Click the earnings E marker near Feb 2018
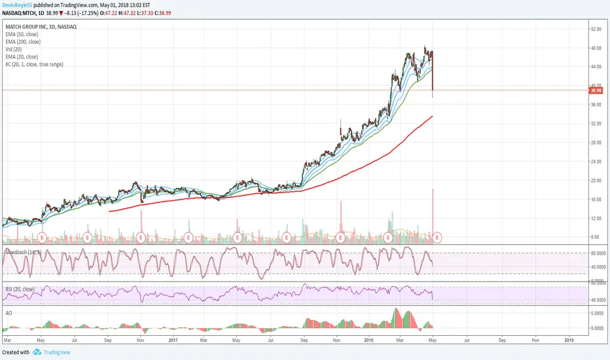 coord(387,237)
